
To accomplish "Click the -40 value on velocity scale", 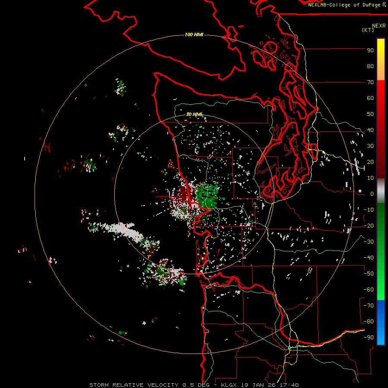I will pos(369,258).
